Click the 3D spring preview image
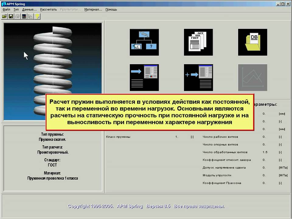292x219 pixels. point(53,72)
